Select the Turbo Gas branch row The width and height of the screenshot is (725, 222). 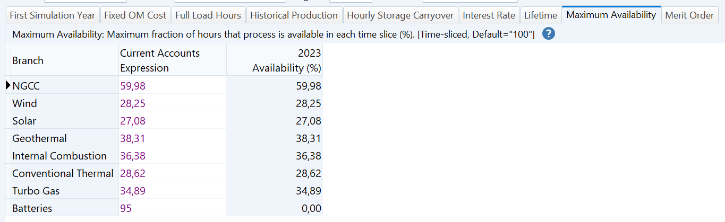(167, 191)
